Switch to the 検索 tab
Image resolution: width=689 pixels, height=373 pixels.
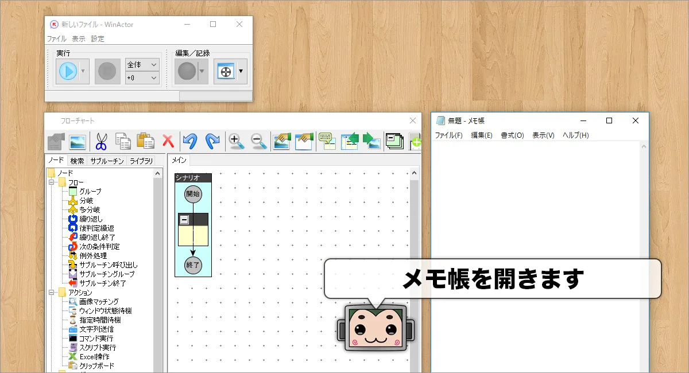point(77,161)
